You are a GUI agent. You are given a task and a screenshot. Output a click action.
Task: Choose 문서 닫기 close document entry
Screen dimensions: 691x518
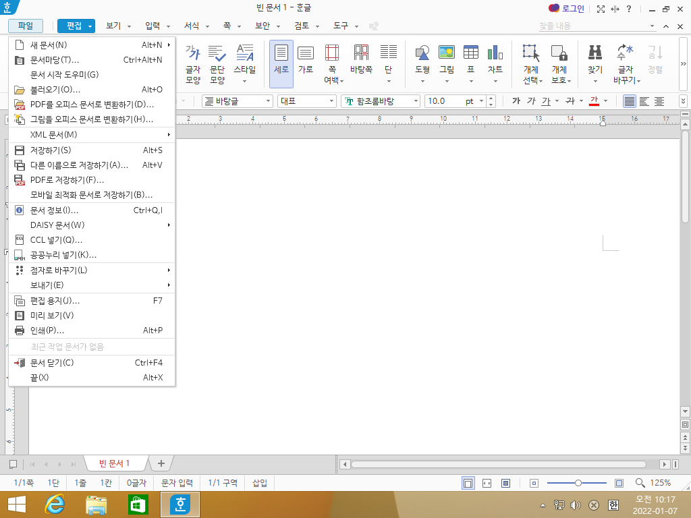click(92, 363)
